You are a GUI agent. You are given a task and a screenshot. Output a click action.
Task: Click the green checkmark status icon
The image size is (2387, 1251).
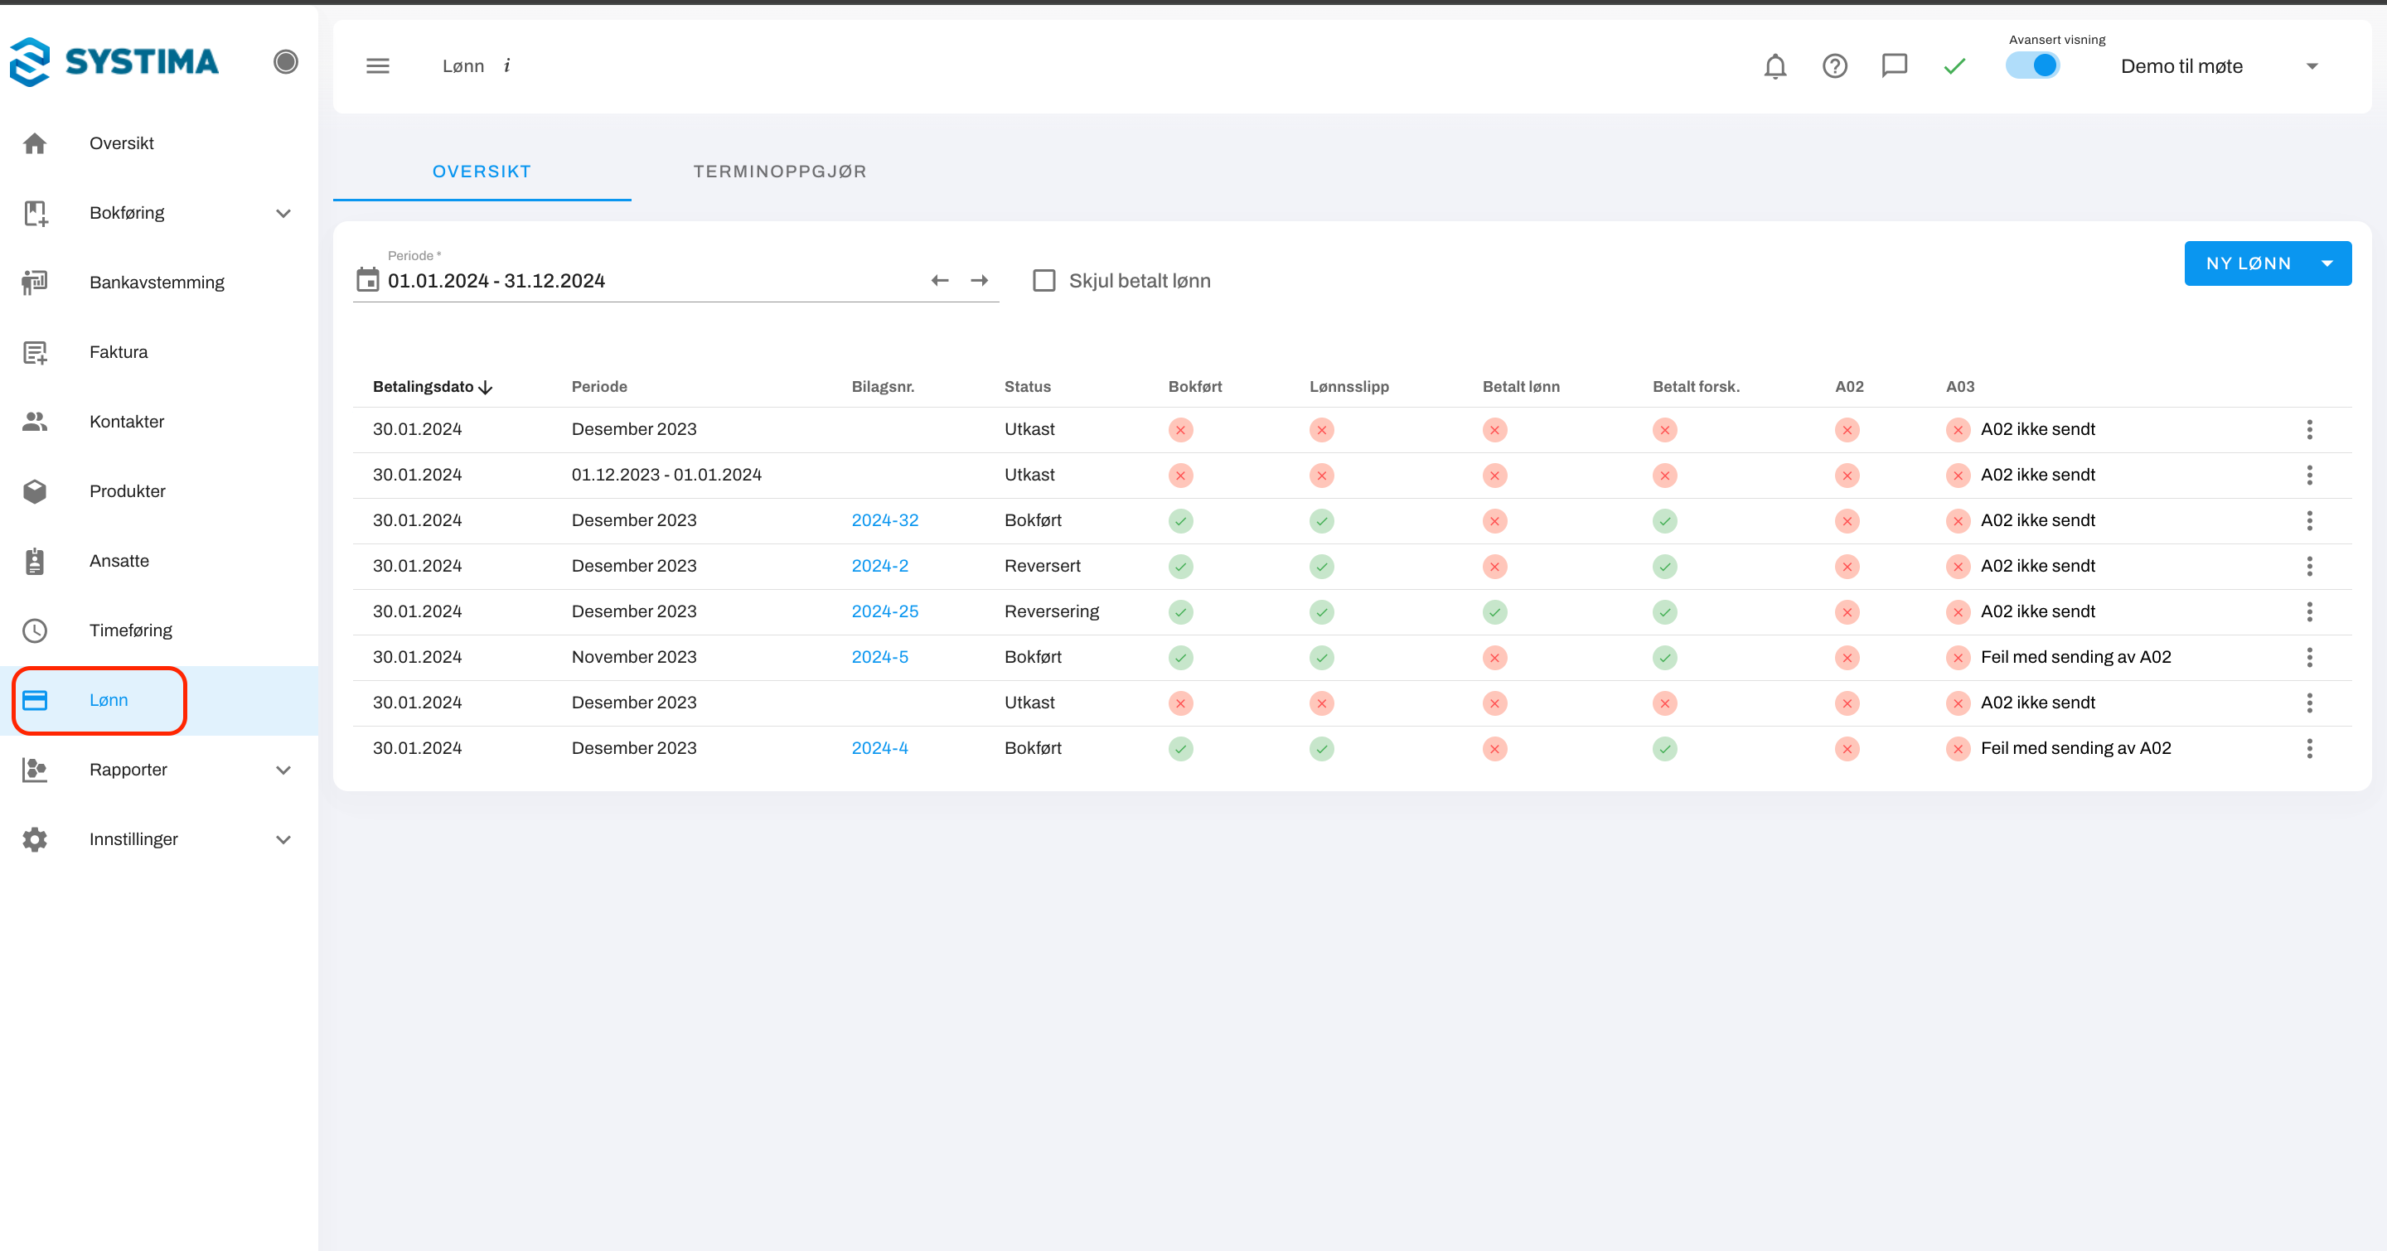[1954, 65]
